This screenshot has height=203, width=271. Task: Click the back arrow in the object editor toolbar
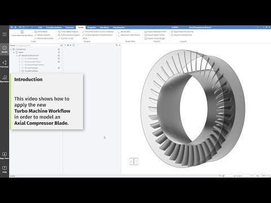68,45
